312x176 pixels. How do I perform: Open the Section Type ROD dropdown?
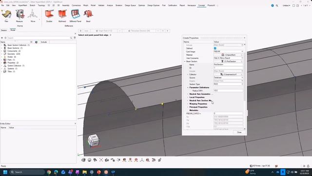pos(228,84)
